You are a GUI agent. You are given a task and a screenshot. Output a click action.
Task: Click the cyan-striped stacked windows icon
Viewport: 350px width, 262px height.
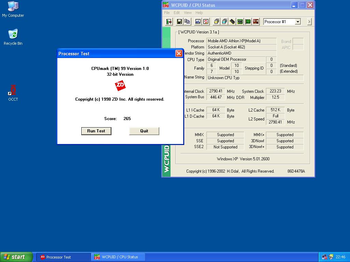[224, 21]
